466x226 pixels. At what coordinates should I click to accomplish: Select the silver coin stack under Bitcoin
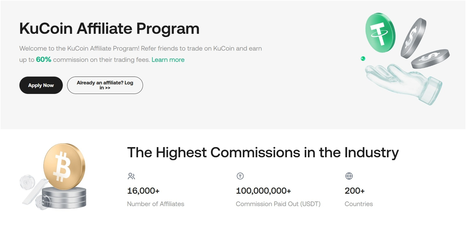(x=65, y=198)
